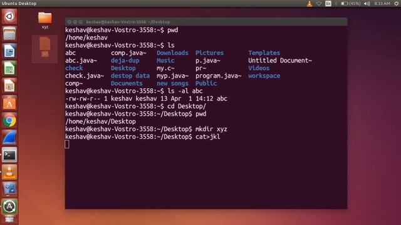
Task: Click the Untitled Document~ file name
Action: click(x=280, y=61)
